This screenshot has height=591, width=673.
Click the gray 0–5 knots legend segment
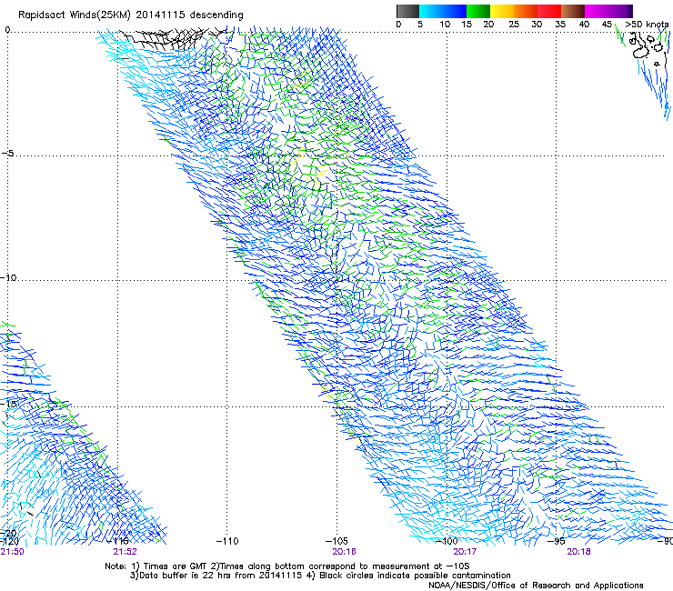point(407,11)
